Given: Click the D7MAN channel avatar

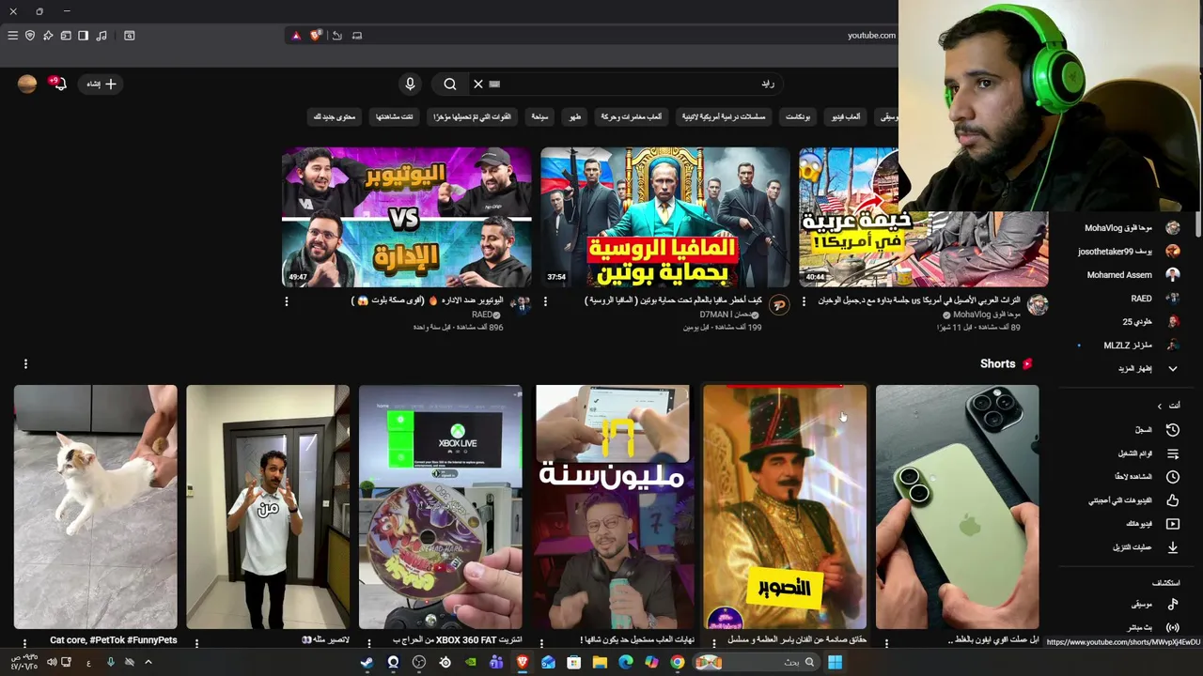Looking at the screenshot, I should [779, 304].
